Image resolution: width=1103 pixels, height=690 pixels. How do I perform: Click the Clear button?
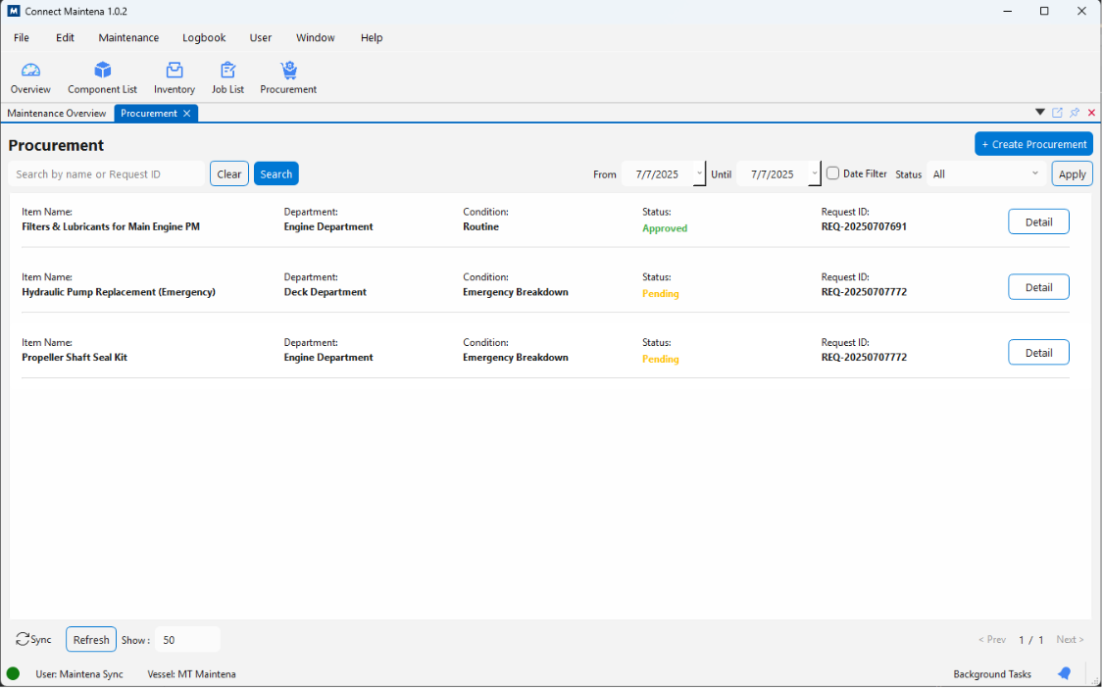tap(229, 173)
